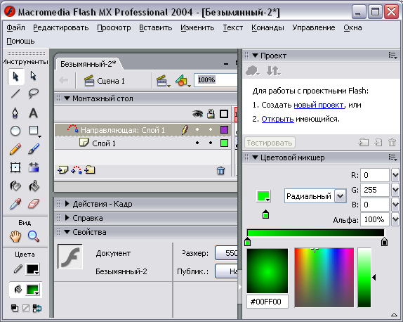Select the Lasso tool
403x322 pixels.
(x=34, y=94)
